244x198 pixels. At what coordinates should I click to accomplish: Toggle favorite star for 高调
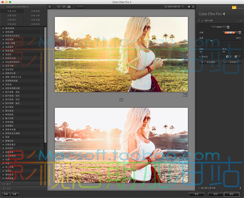(3, 137)
